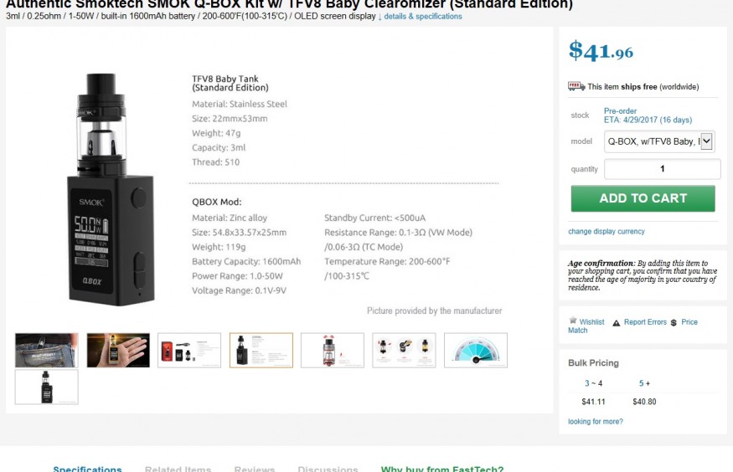Open the change display currency link
The width and height of the screenshot is (733, 472).
tap(607, 232)
